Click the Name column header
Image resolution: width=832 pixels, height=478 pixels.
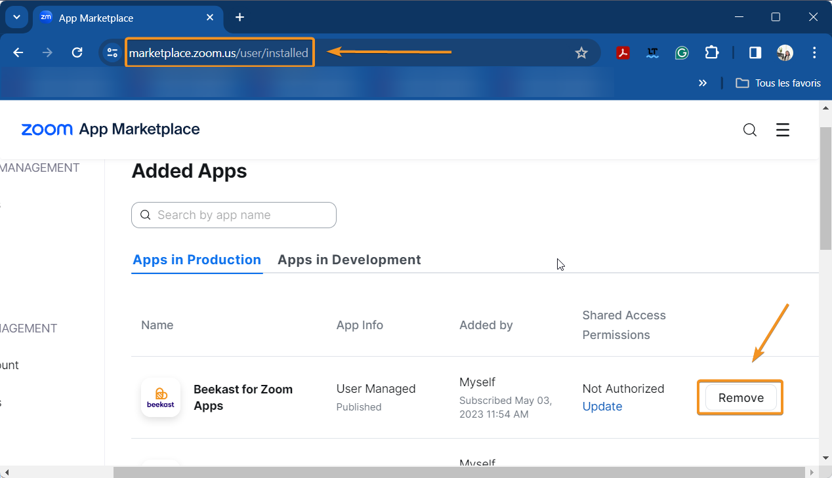(157, 325)
